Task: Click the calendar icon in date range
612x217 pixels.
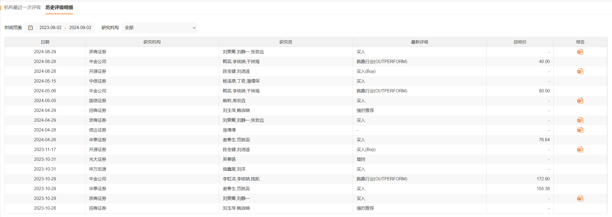Action: pos(31,28)
